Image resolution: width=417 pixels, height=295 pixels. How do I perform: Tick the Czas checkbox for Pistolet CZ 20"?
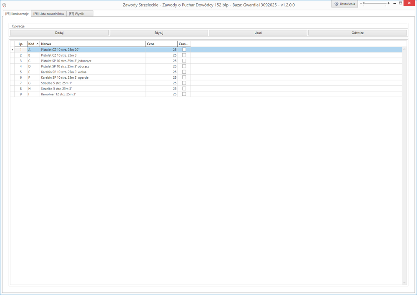pos(184,50)
